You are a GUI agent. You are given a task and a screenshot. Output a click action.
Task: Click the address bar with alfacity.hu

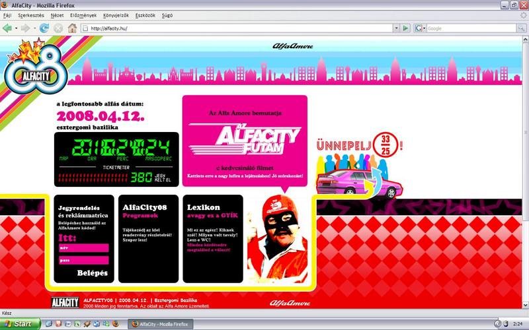click(x=237, y=28)
